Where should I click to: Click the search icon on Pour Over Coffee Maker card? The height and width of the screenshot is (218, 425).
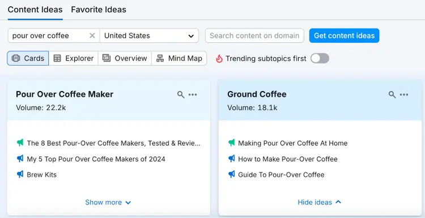click(x=181, y=94)
